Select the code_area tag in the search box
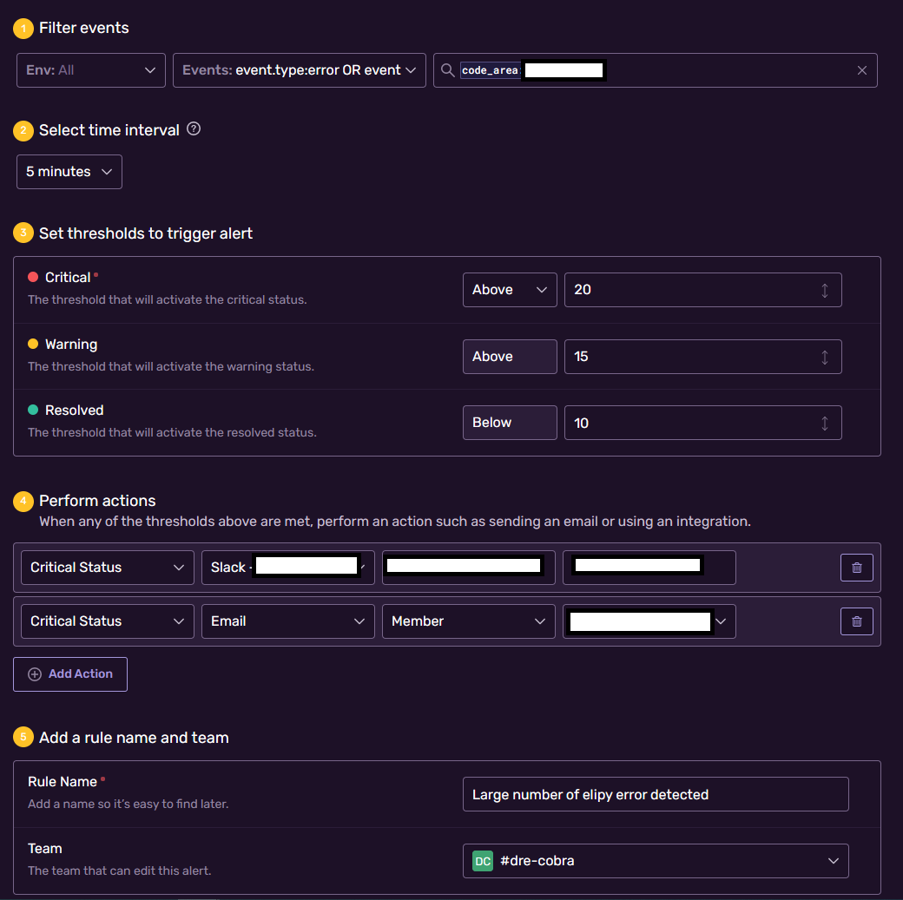This screenshot has width=903, height=900. 491,70
